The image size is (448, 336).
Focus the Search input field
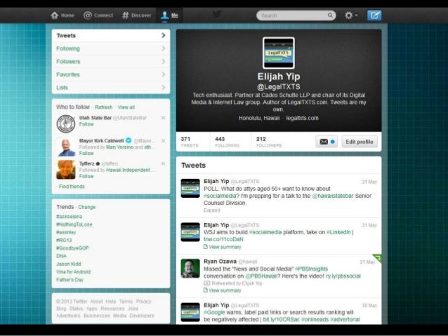296,15
